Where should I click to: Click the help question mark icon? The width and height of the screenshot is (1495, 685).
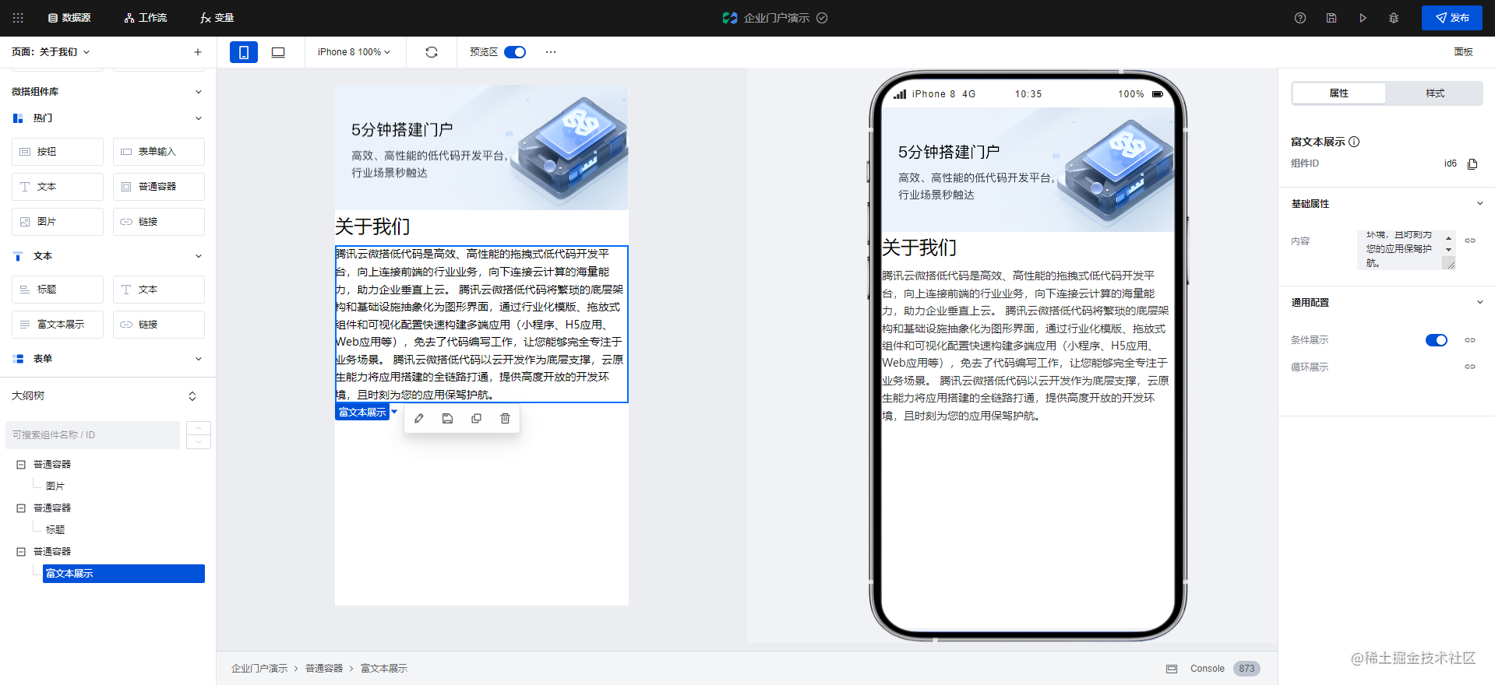[1300, 18]
